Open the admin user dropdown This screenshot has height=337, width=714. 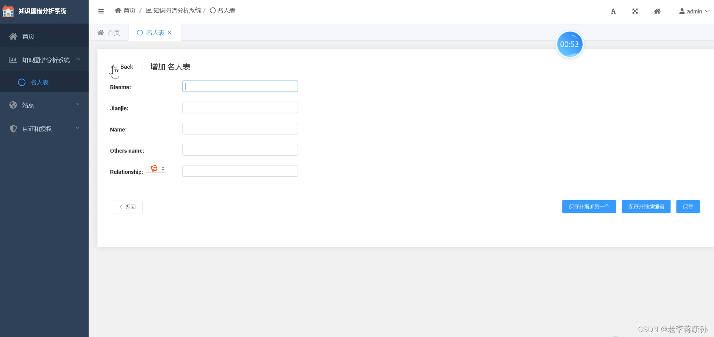pos(694,11)
